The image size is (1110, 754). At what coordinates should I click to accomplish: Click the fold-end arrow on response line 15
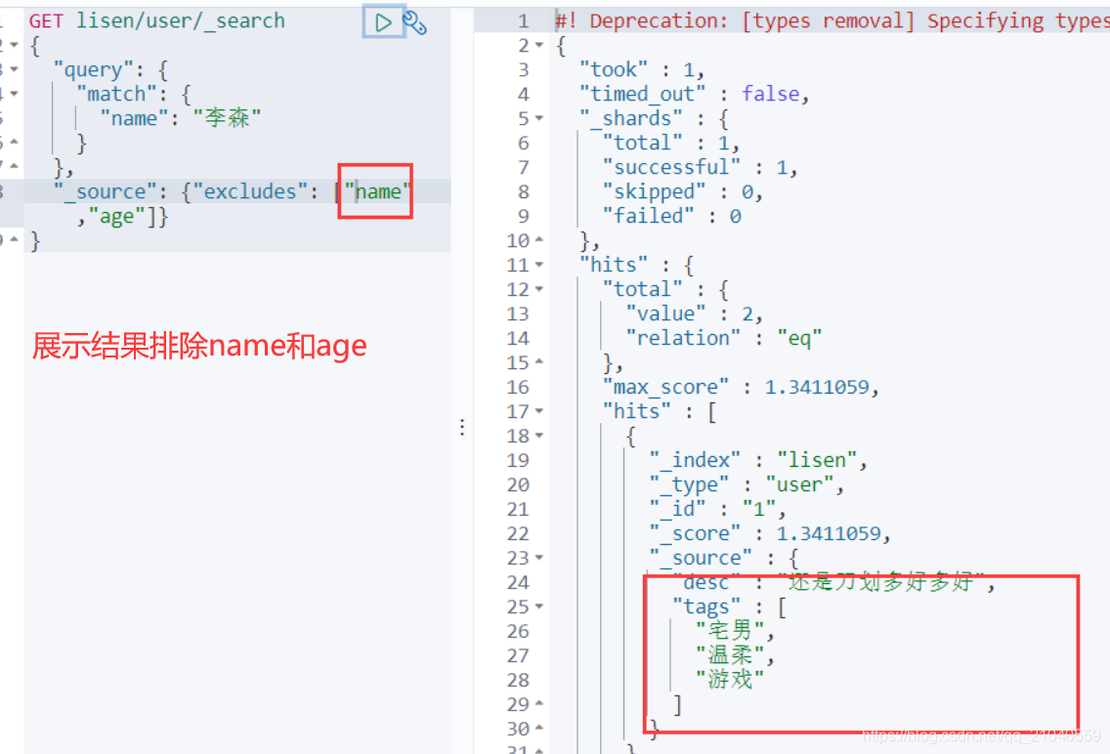[539, 362]
